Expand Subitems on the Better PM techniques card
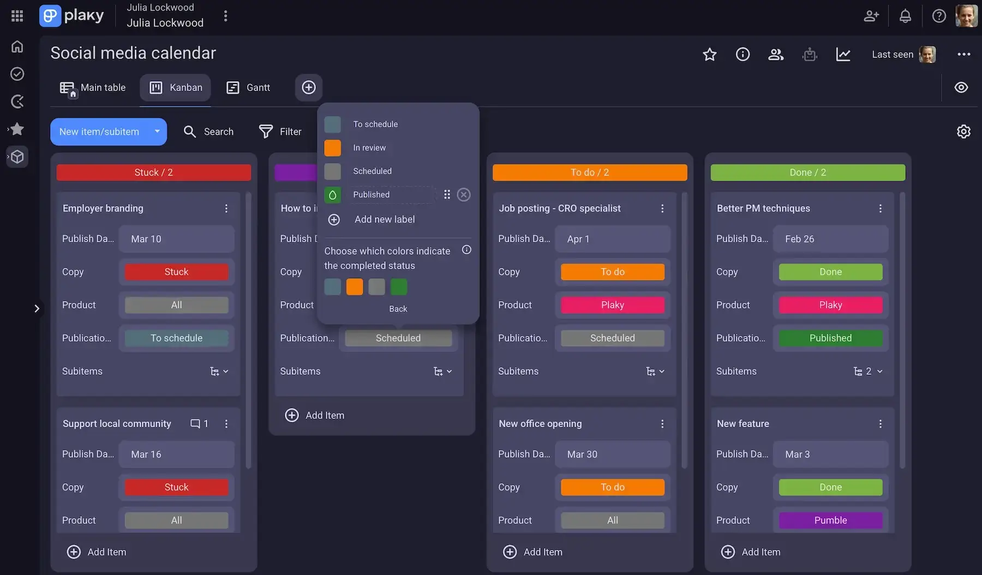This screenshot has width=982, height=575. (880, 371)
